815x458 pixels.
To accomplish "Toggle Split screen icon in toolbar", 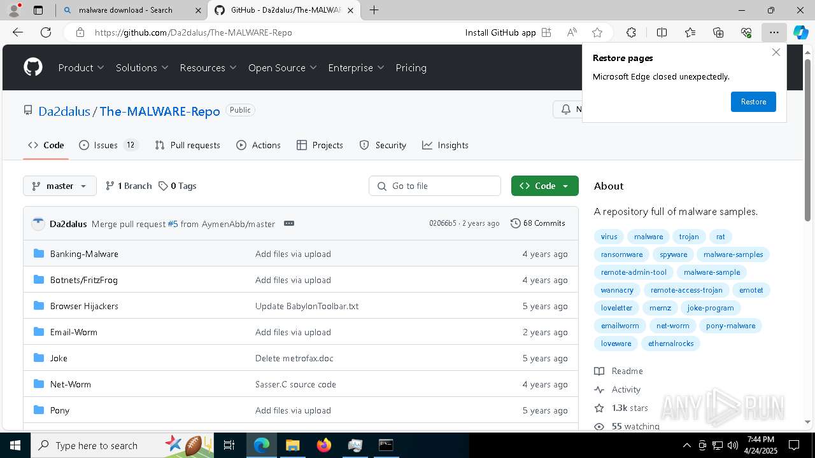I will click(662, 32).
